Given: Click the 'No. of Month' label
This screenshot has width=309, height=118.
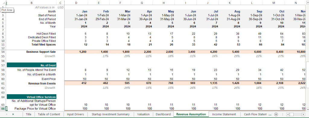Looking at the screenshot, I should coord(48,23).
